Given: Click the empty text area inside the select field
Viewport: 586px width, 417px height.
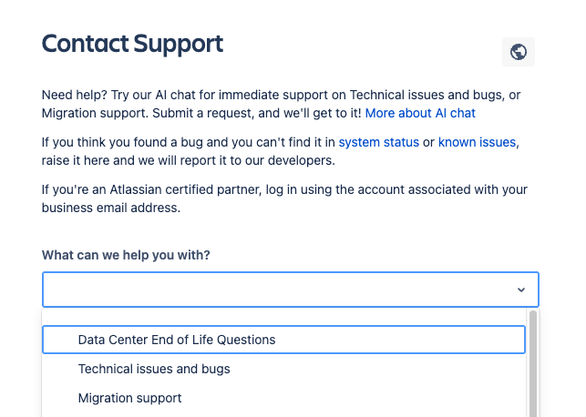Looking at the screenshot, I should click(x=228, y=290).
